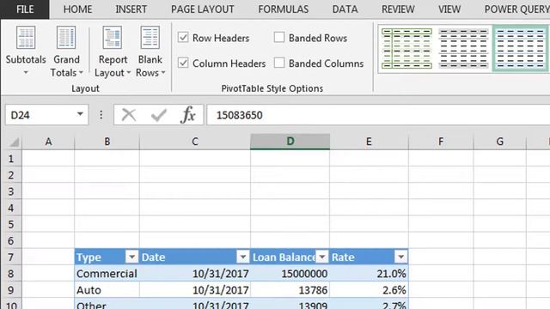The height and width of the screenshot is (309, 550).
Task: Switch to the DATA tab
Action: 345,9
